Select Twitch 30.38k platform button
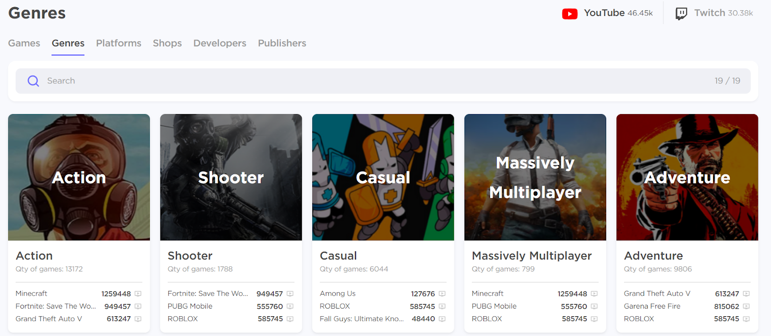This screenshot has height=336, width=771. tap(714, 13)
